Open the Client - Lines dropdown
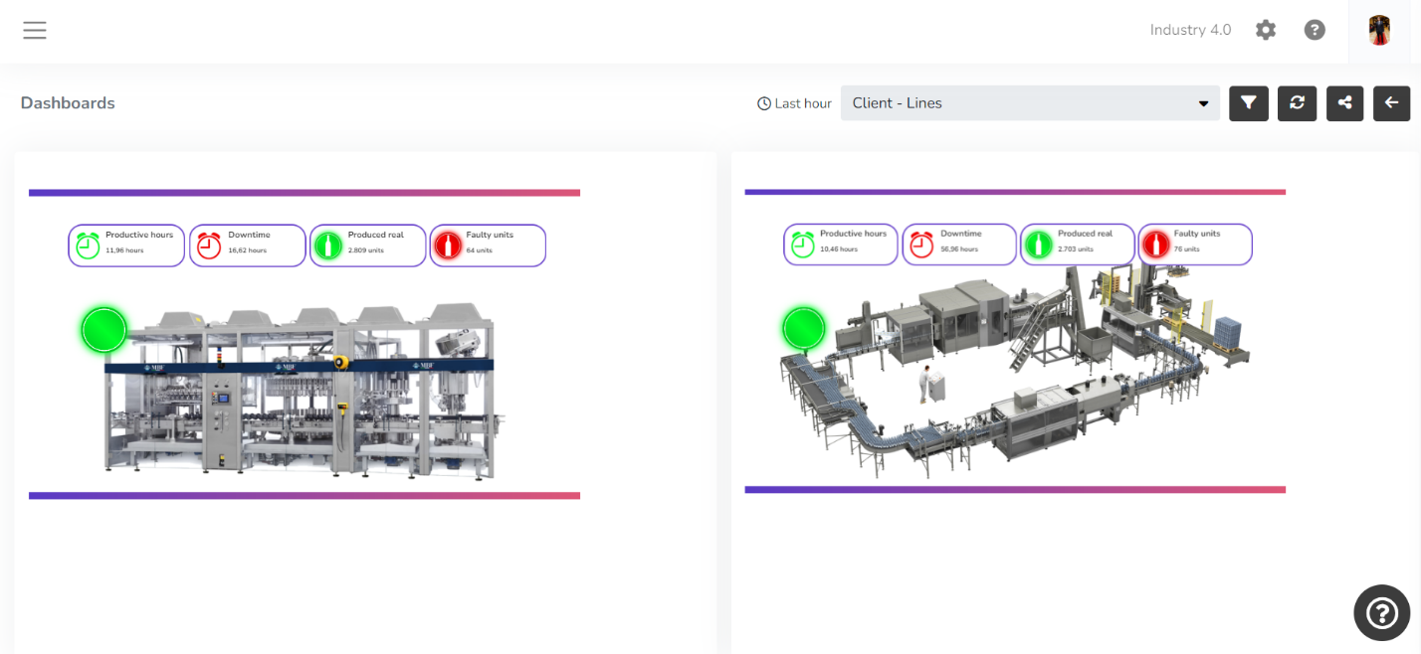Viewport: 1421px width, 654px height. coord(1030,103)
